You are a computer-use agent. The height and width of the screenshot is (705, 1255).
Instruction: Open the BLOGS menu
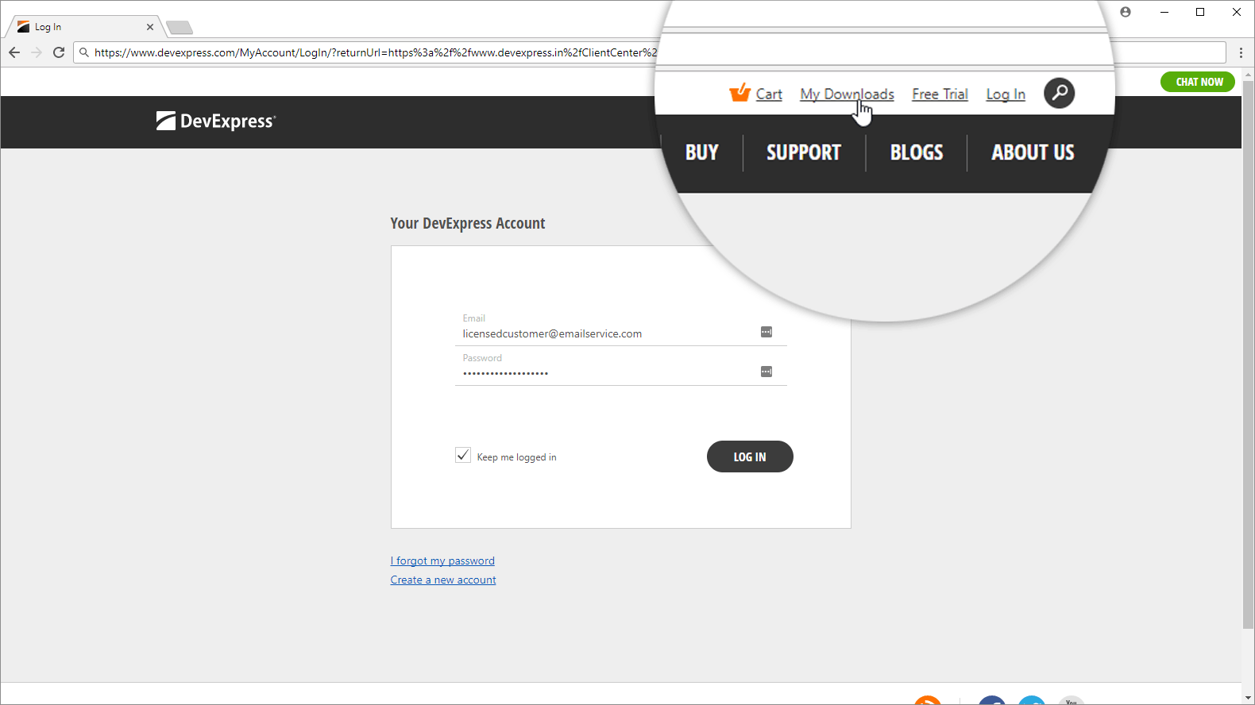(x=917, y=152)
